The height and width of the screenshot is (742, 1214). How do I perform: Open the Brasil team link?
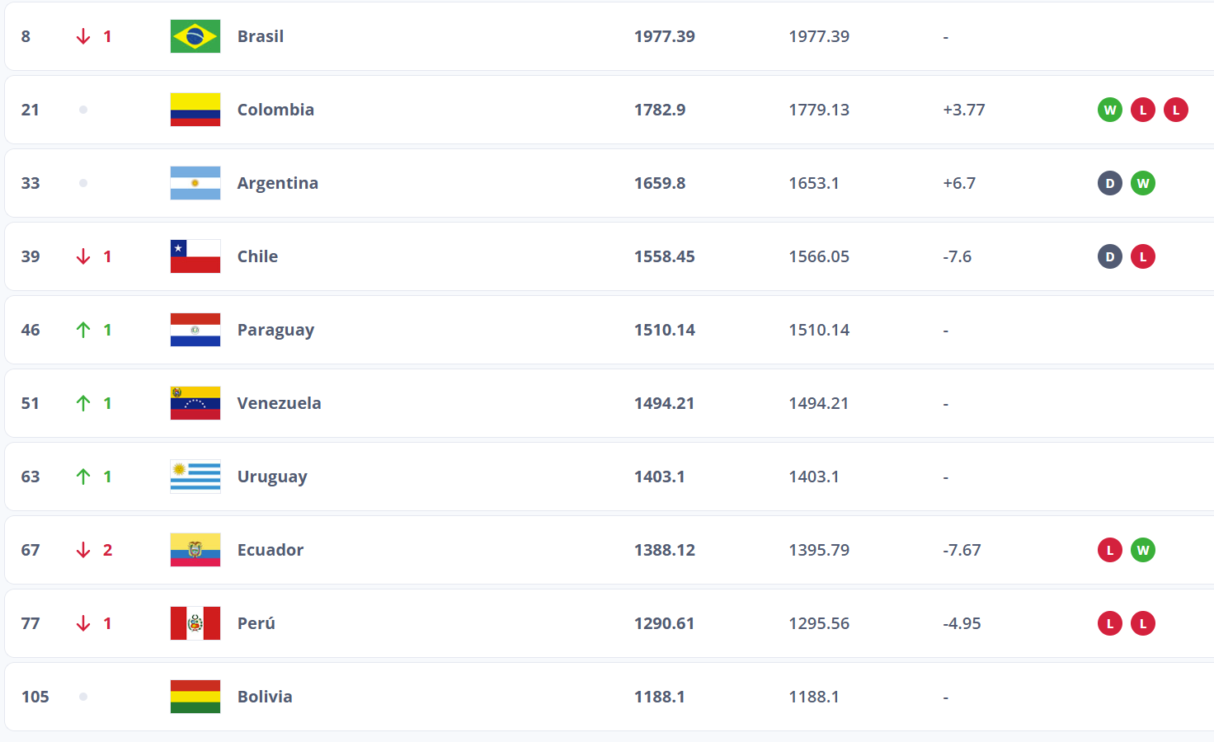pos(261,36)
